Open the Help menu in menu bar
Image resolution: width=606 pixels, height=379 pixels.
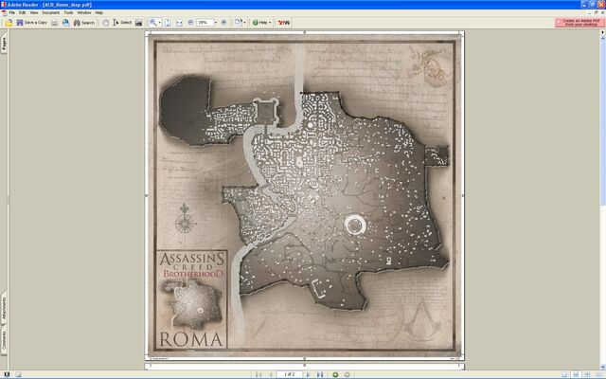point(98,12)
